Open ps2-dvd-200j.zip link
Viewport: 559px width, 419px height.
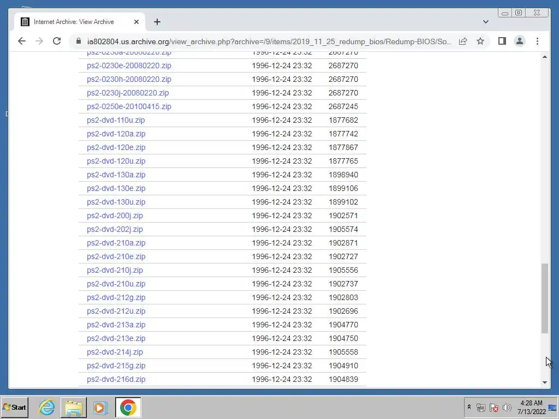115,216
